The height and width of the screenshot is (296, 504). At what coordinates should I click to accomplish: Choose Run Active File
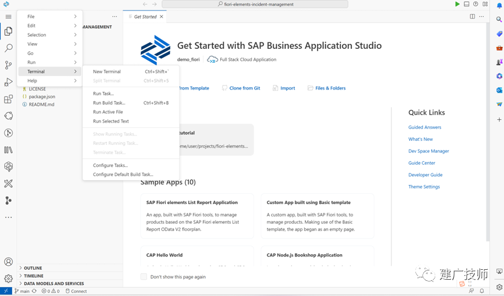tap(131, 112)
